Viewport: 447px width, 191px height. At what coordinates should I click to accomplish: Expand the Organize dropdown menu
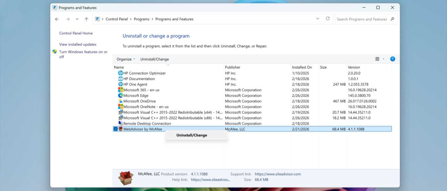click(x=126, y=59)
